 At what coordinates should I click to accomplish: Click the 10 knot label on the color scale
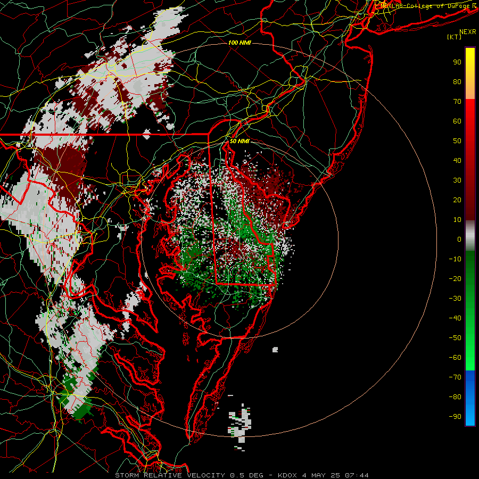coord(457,220)
